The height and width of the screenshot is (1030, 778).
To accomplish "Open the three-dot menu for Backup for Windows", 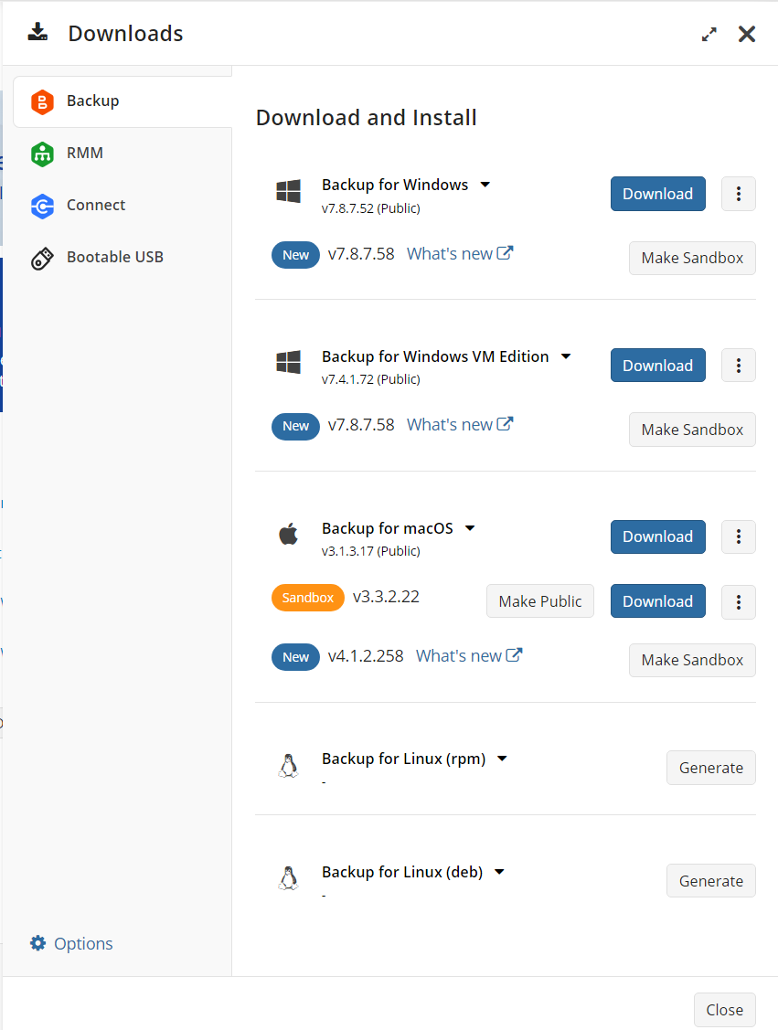I will (738, 194).
